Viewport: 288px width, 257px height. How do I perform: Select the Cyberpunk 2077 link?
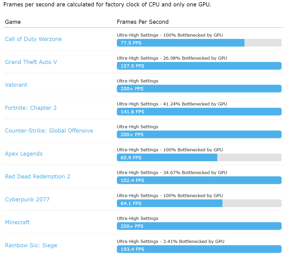coord(27,199)
